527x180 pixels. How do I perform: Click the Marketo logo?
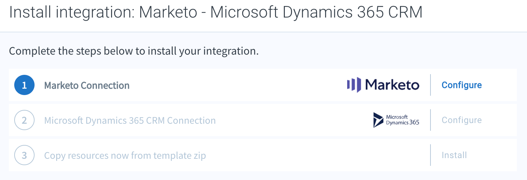point(383,85)
